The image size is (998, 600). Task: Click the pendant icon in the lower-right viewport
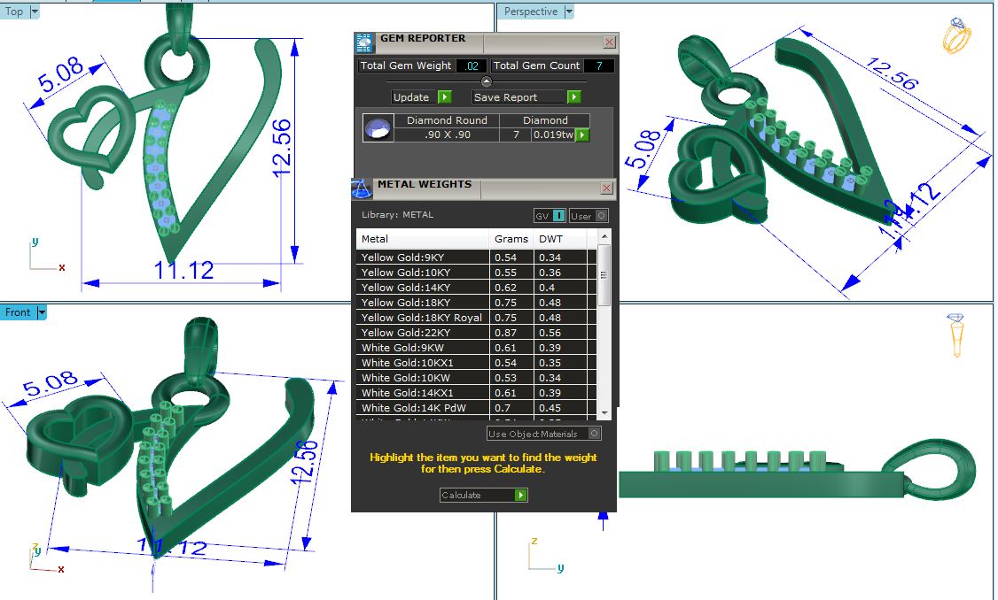[957, 335]
